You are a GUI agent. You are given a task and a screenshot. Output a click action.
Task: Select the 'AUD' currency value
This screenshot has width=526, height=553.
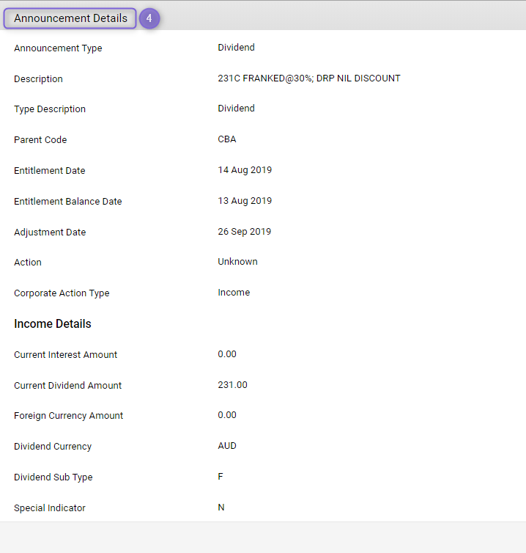click(227, 446)
